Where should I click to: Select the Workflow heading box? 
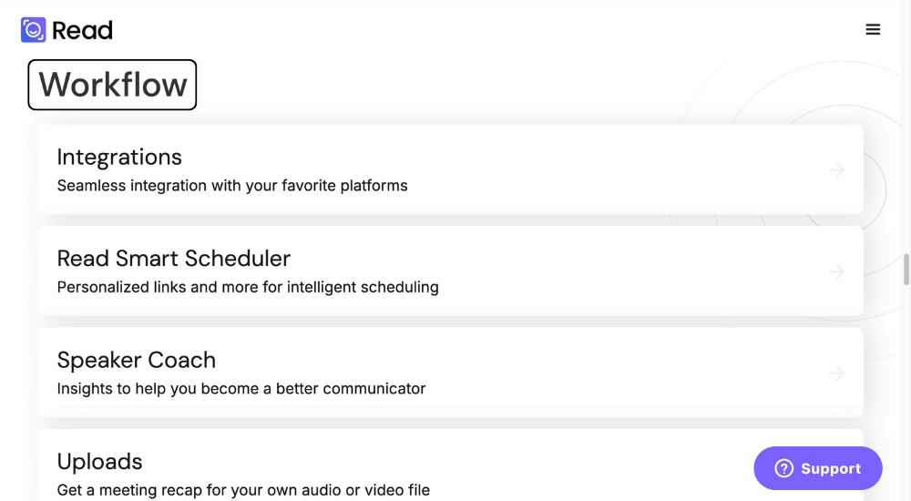tap(112, 85)
